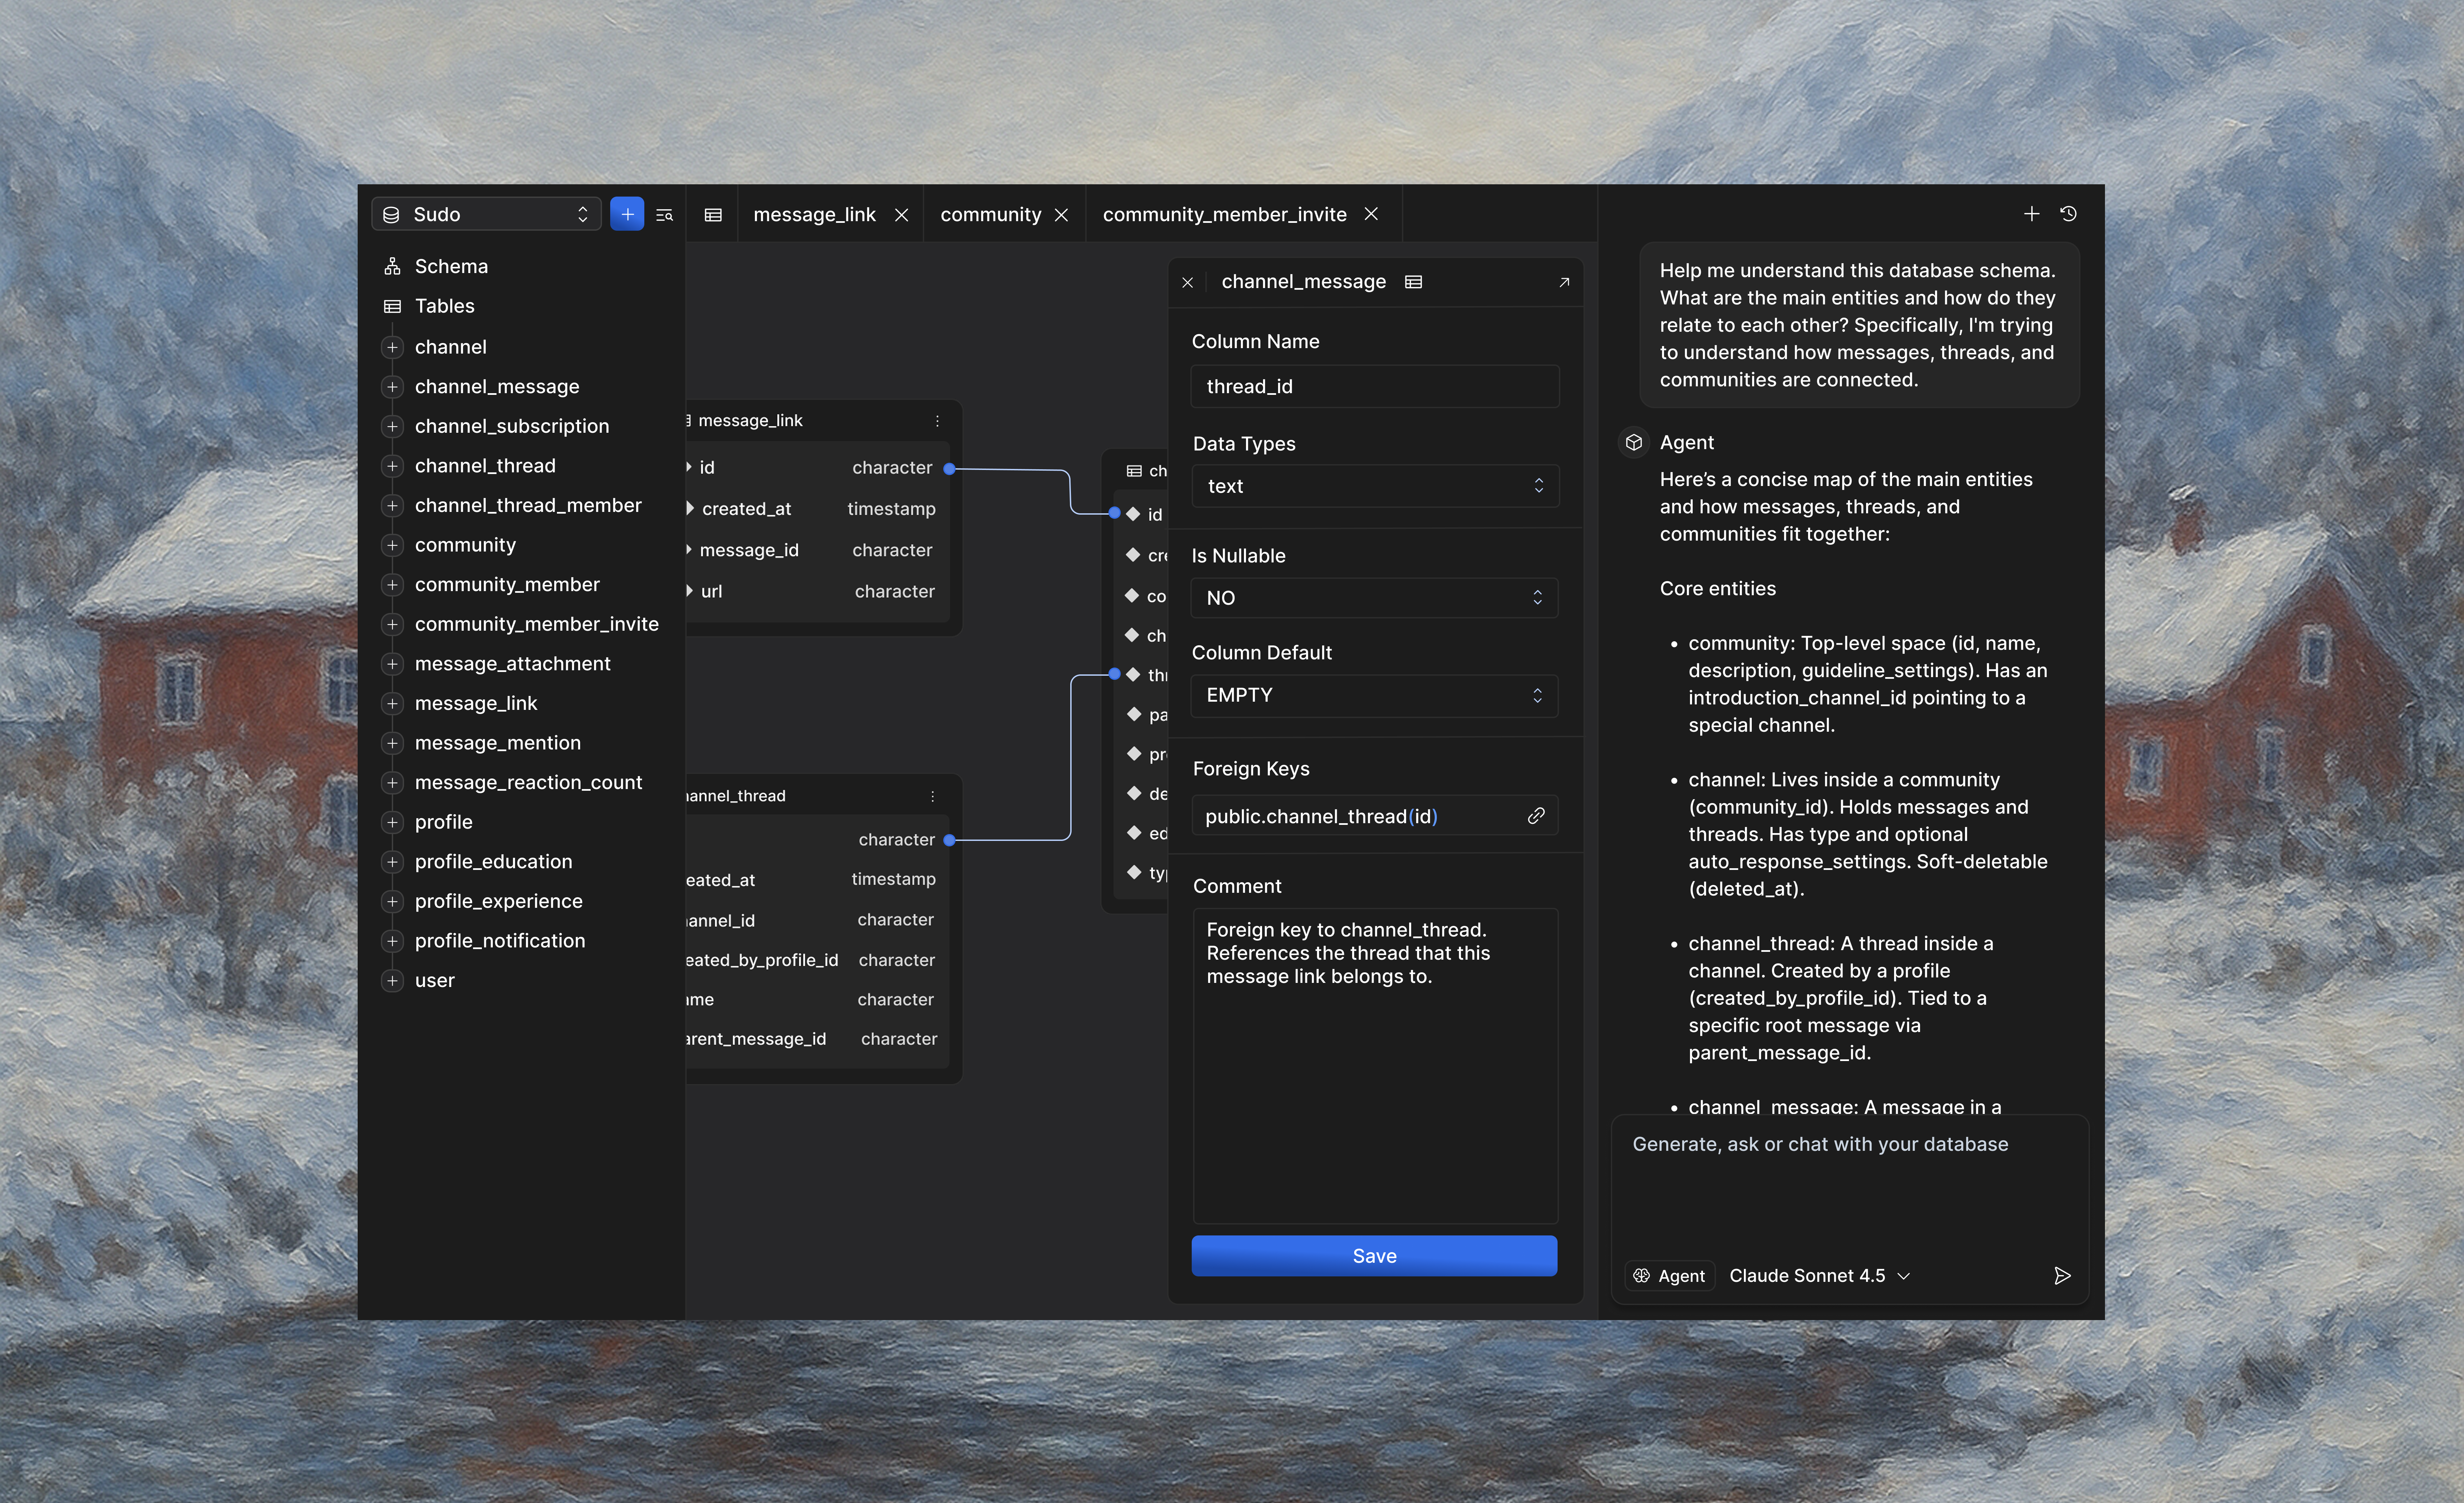Screen dimensions: 2464x1503
Task: Click the foreign key link icon
Action: (x=1536, y=816)
